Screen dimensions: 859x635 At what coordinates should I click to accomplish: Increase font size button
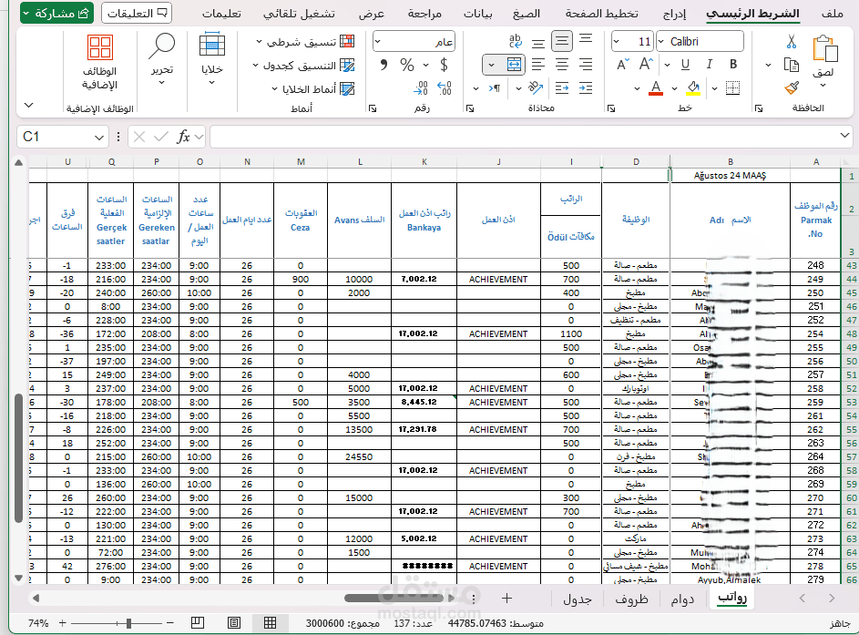point(646,65)
